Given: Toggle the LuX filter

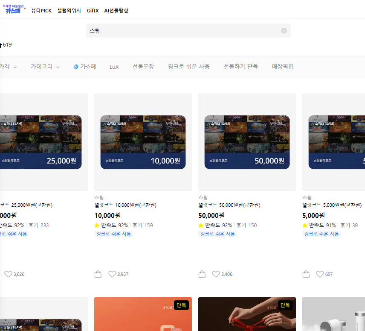Looking at the screenshot, I should point(114,67).
